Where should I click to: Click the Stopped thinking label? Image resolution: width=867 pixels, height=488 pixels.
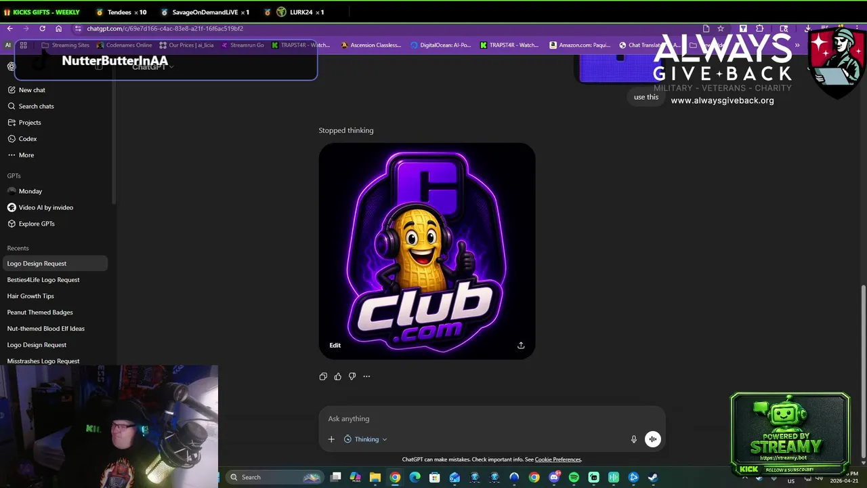[346, 130]
